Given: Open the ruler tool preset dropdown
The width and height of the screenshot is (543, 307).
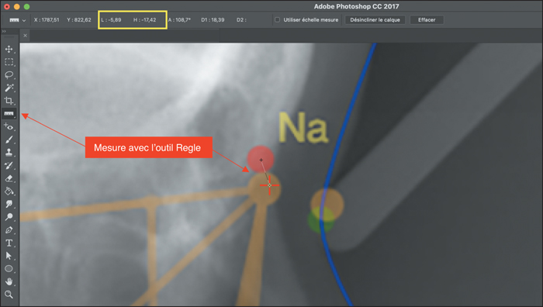Looking at the screenshot, I should 16,20.
